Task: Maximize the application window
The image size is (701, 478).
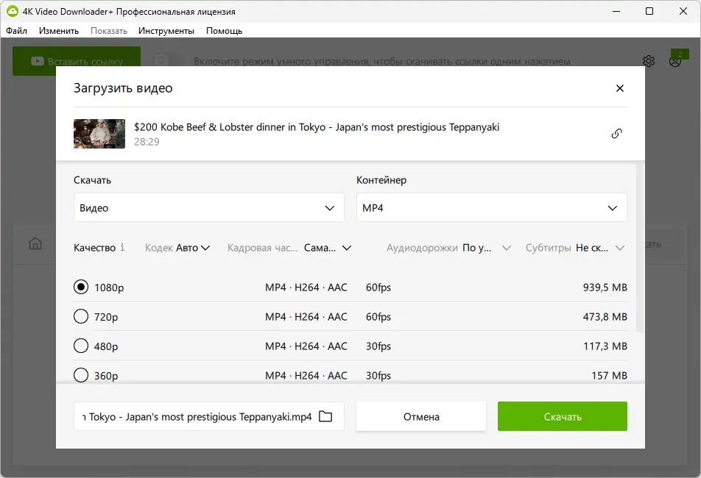Action: click(649, 11)
